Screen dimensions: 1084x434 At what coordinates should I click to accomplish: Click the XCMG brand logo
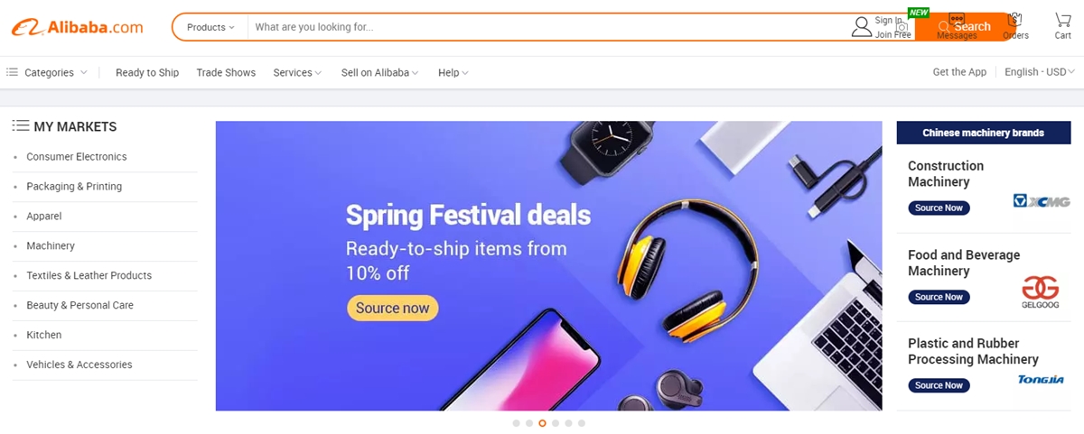coord(1041,200)
